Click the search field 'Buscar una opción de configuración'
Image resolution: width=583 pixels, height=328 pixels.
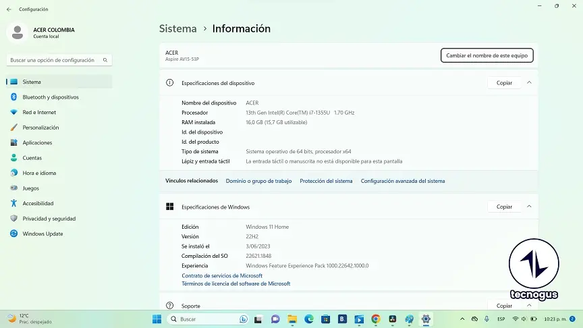click(59, 60)
